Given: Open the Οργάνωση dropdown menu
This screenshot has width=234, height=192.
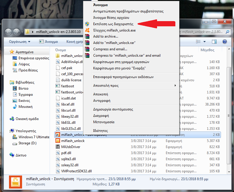Looking at the screenshot, I should click(x=19, y=42).
